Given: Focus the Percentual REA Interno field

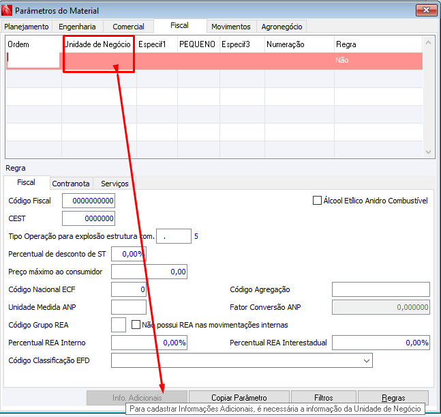Looking at the screenshot, I should pyautogui.click(x=149, y=343).
